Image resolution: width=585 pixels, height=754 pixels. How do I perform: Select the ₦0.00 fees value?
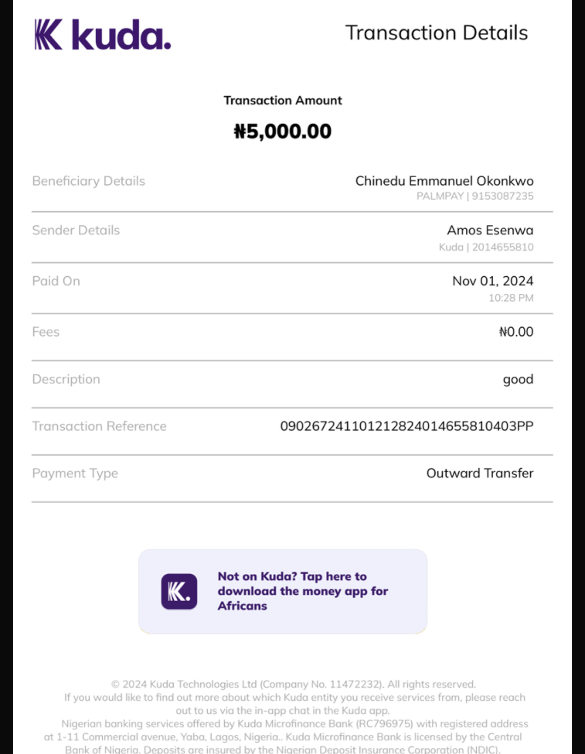pyautogui.click(x=516, y=332)
